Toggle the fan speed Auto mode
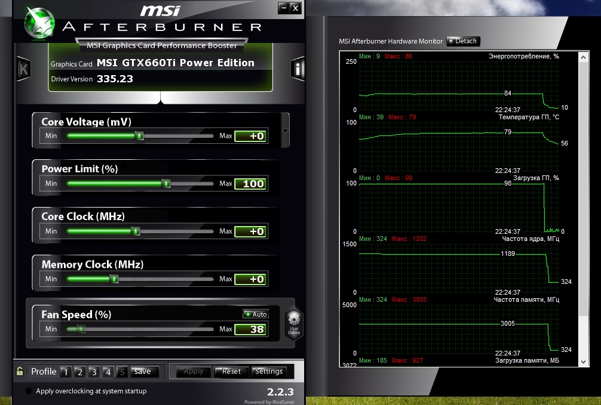Viewport: 601px width, 405px height. (x=256, y=314)
